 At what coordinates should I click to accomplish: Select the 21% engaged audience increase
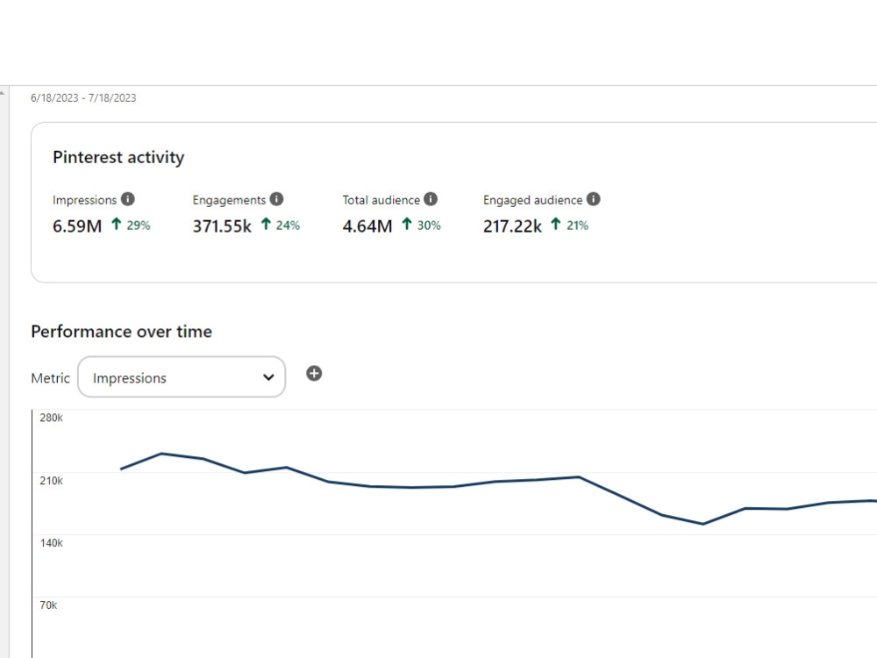(x=570, y=225)
